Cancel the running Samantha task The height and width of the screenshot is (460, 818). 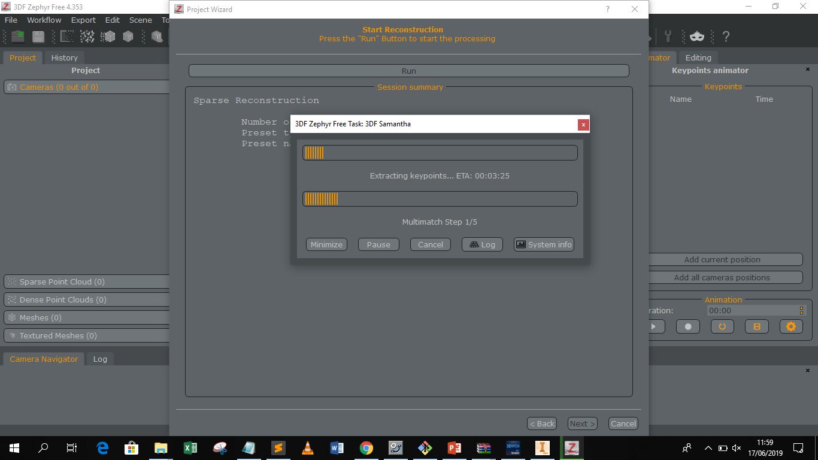431,244
